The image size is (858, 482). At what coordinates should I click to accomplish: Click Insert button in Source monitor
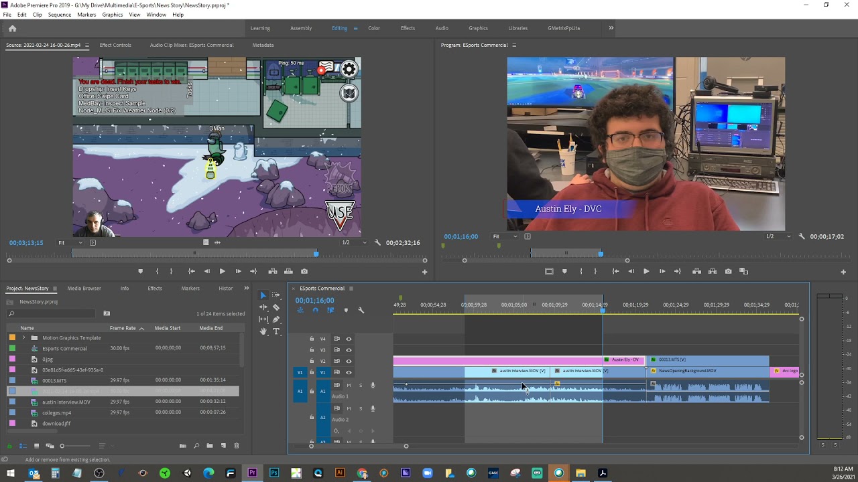click(x=273, y=271)
